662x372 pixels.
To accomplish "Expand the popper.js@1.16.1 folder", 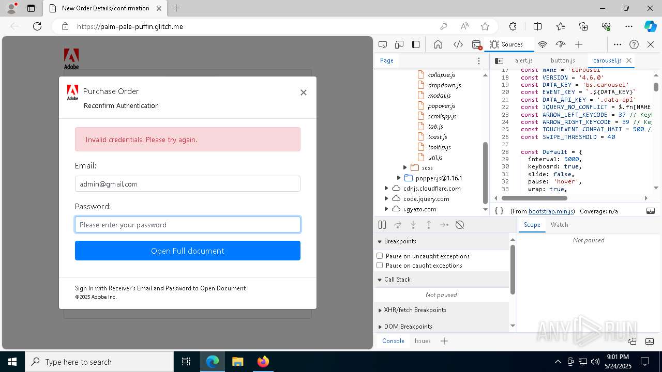I will pos(399,178).
